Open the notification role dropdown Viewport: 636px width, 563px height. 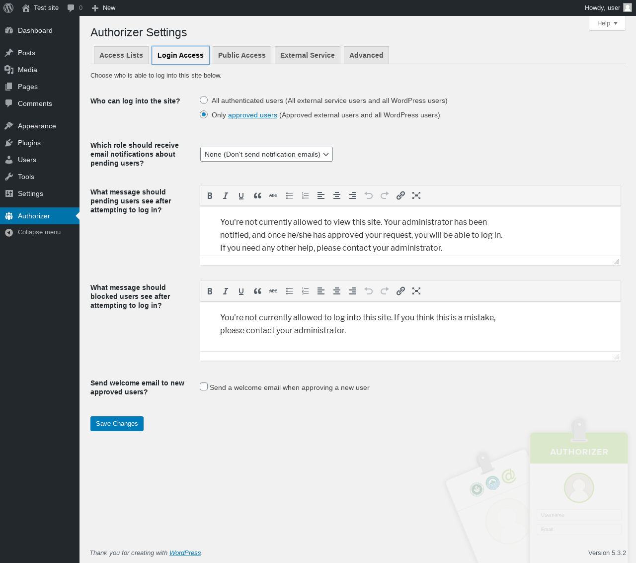pyautogui.click(x=266, y=154)
